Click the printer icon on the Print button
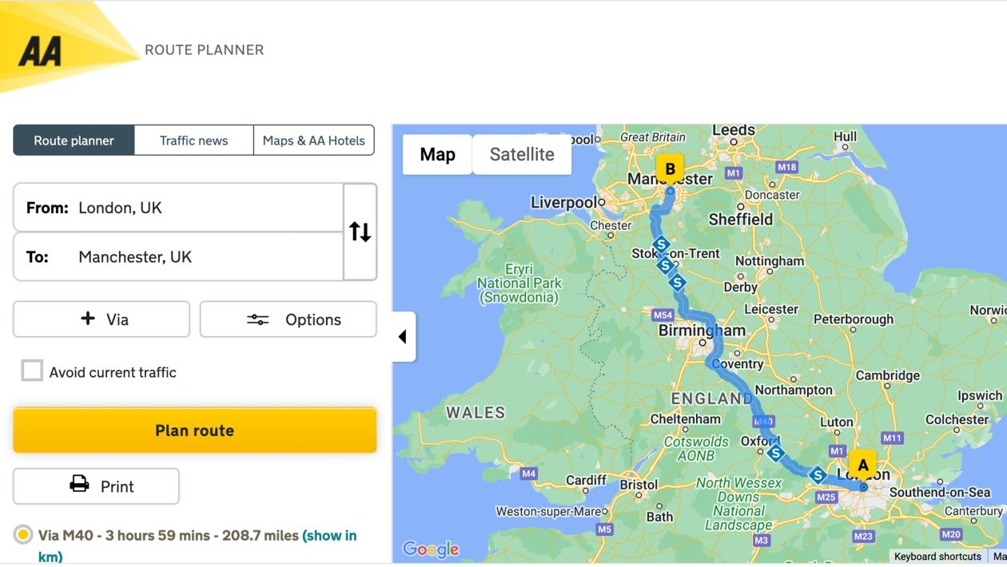Screen dimensions: 1007x567 (78, 486)
